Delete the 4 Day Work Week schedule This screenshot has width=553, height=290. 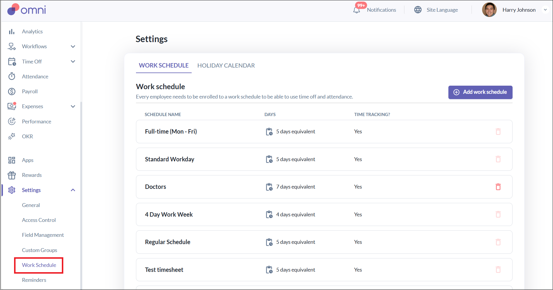coord(498,214)
